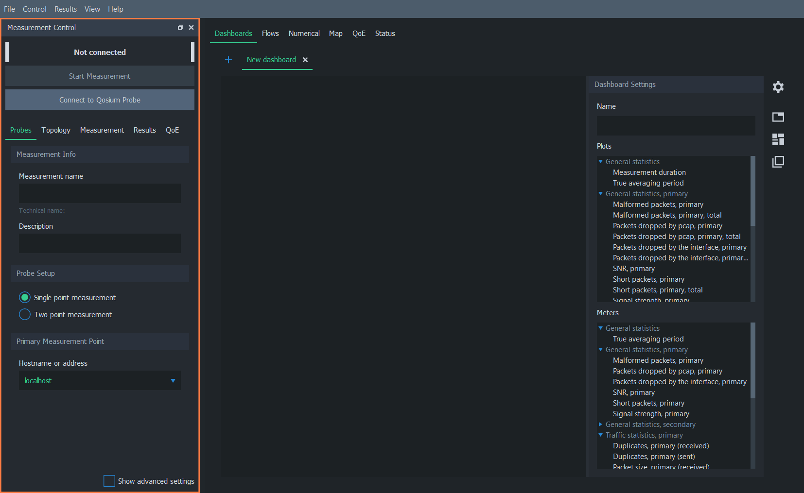Screen dimensions: 804x493
Task: Click the Measurement name input field
Action: coord(100,193)
